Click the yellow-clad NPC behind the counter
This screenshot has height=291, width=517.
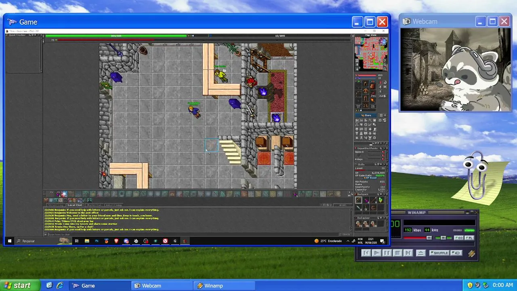pyautogui.click(x=221, y=75)
